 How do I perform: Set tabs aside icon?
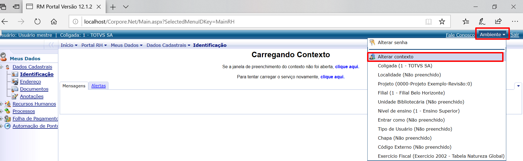[16, 7]
